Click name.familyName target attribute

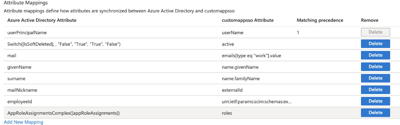241,78
